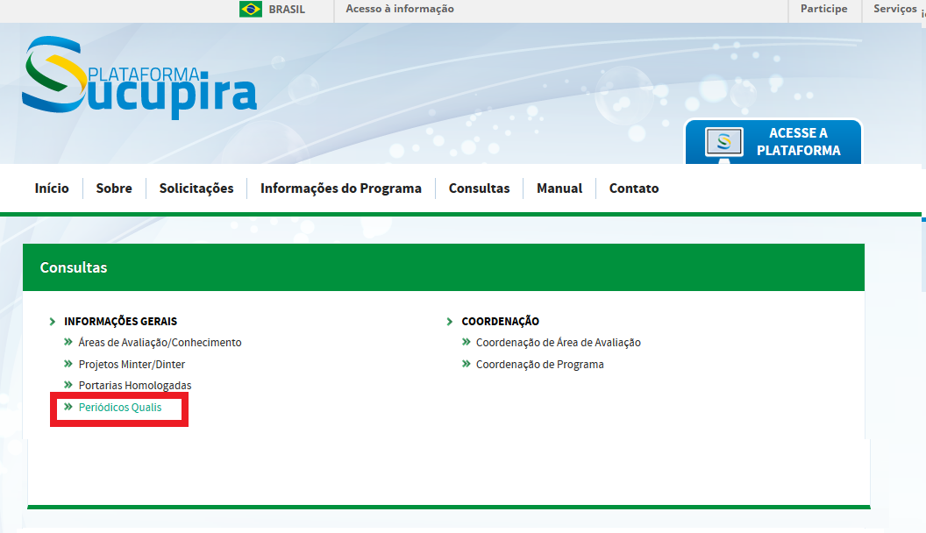Image resolution: width=926 pixels, height=533 pixels.
Task: Click the Informações Gerais heading
Action: 120,322
